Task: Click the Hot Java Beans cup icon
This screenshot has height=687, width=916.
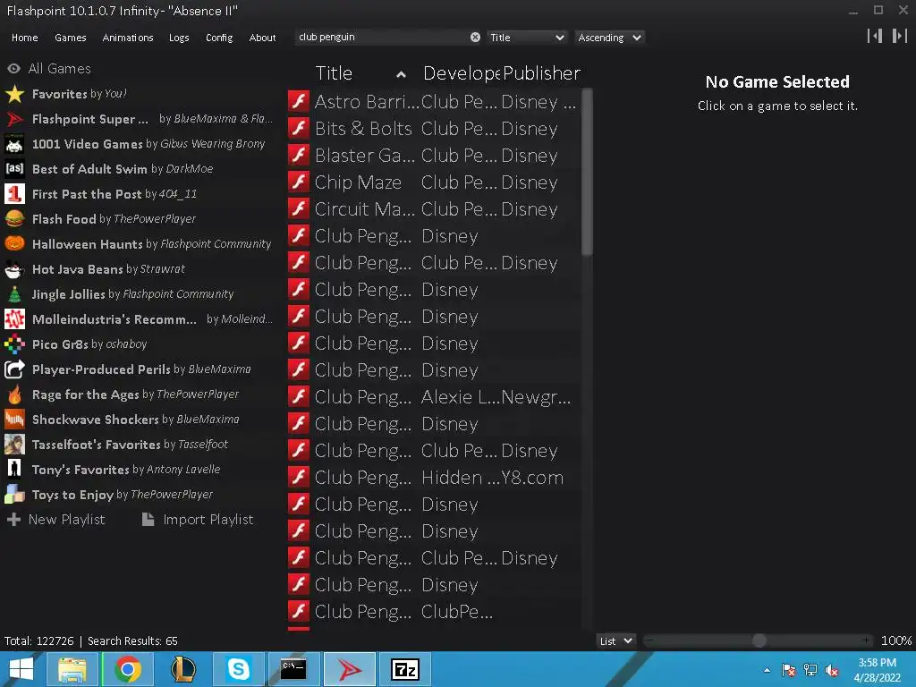Action: (x=14, y=269)
